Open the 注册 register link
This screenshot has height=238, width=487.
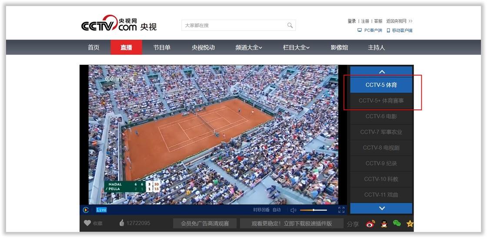point(365,21)
